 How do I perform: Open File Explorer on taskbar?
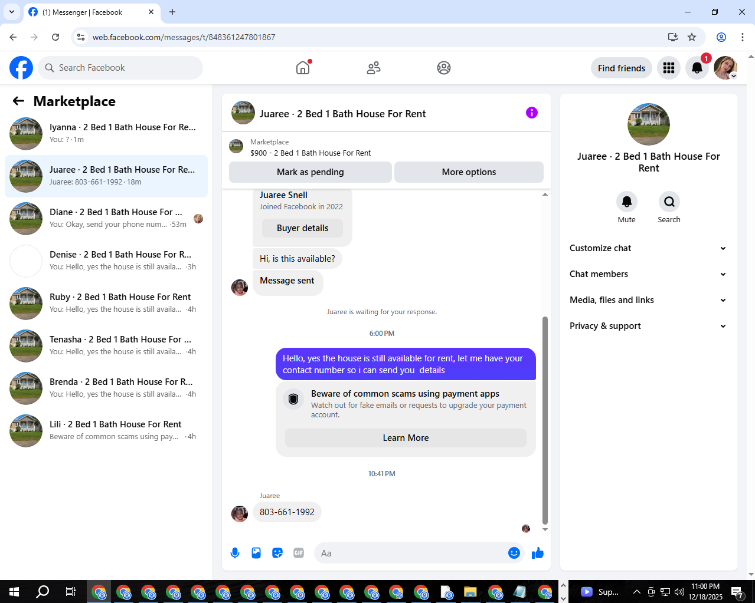470,592
